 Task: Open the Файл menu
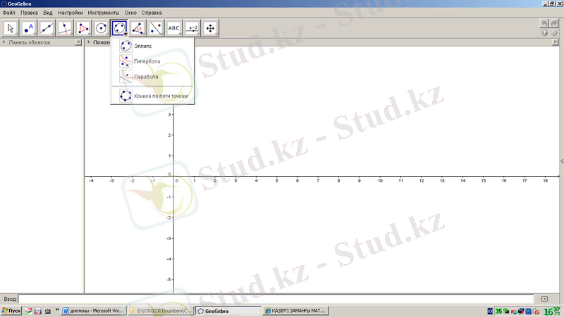coord(9,13)
